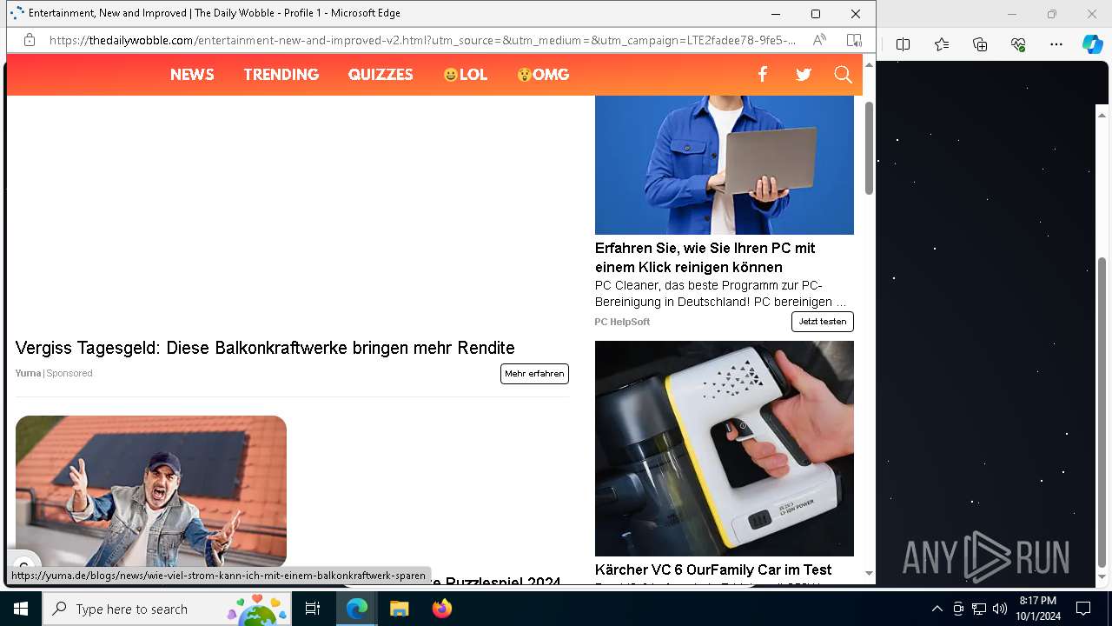Switch to Microsoft Edge taskbar icon
1112x626 pixels.
357,609
